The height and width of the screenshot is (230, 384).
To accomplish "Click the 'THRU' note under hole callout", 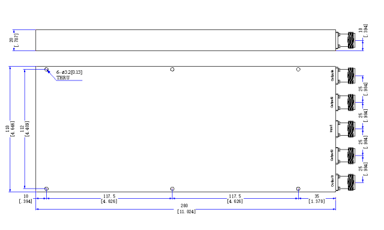I will [63, 77].
